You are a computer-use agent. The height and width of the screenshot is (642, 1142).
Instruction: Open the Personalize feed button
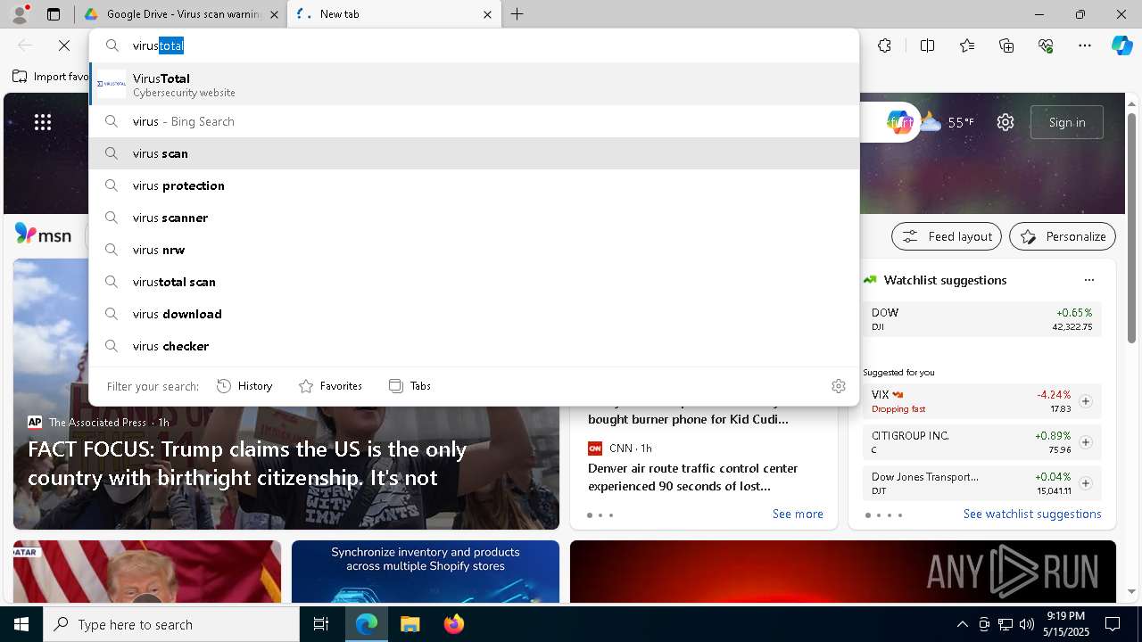[1063, 236]
